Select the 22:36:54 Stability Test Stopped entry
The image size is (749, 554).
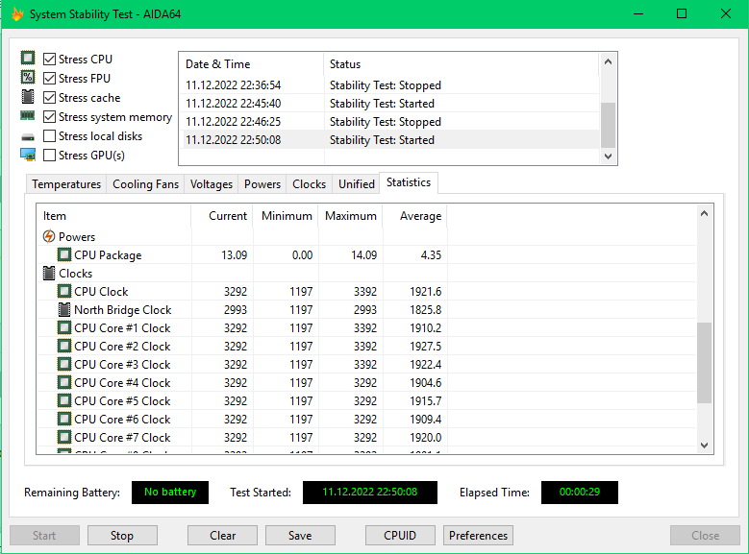pyautogui.click(x=389, y=84)
